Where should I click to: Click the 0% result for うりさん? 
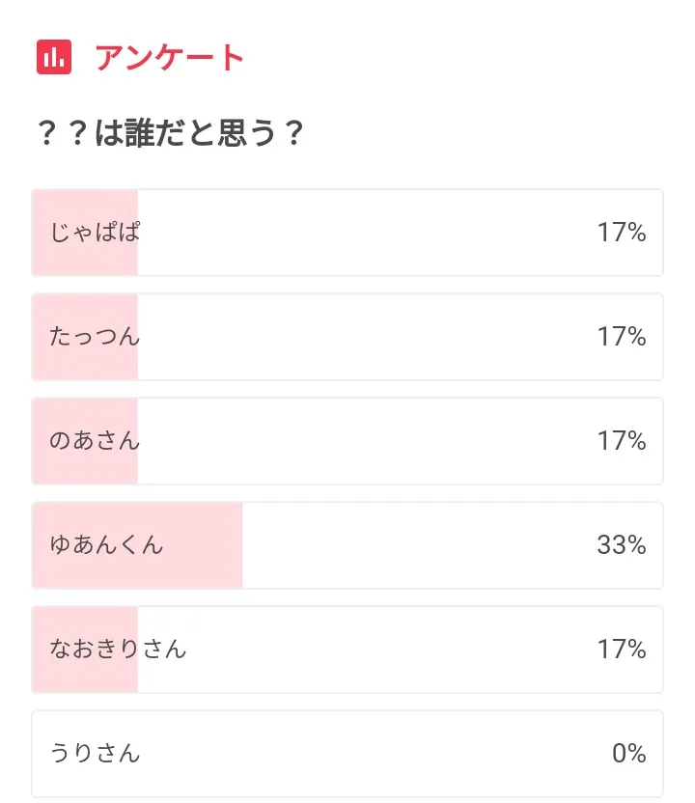click(x=628, y=754)
